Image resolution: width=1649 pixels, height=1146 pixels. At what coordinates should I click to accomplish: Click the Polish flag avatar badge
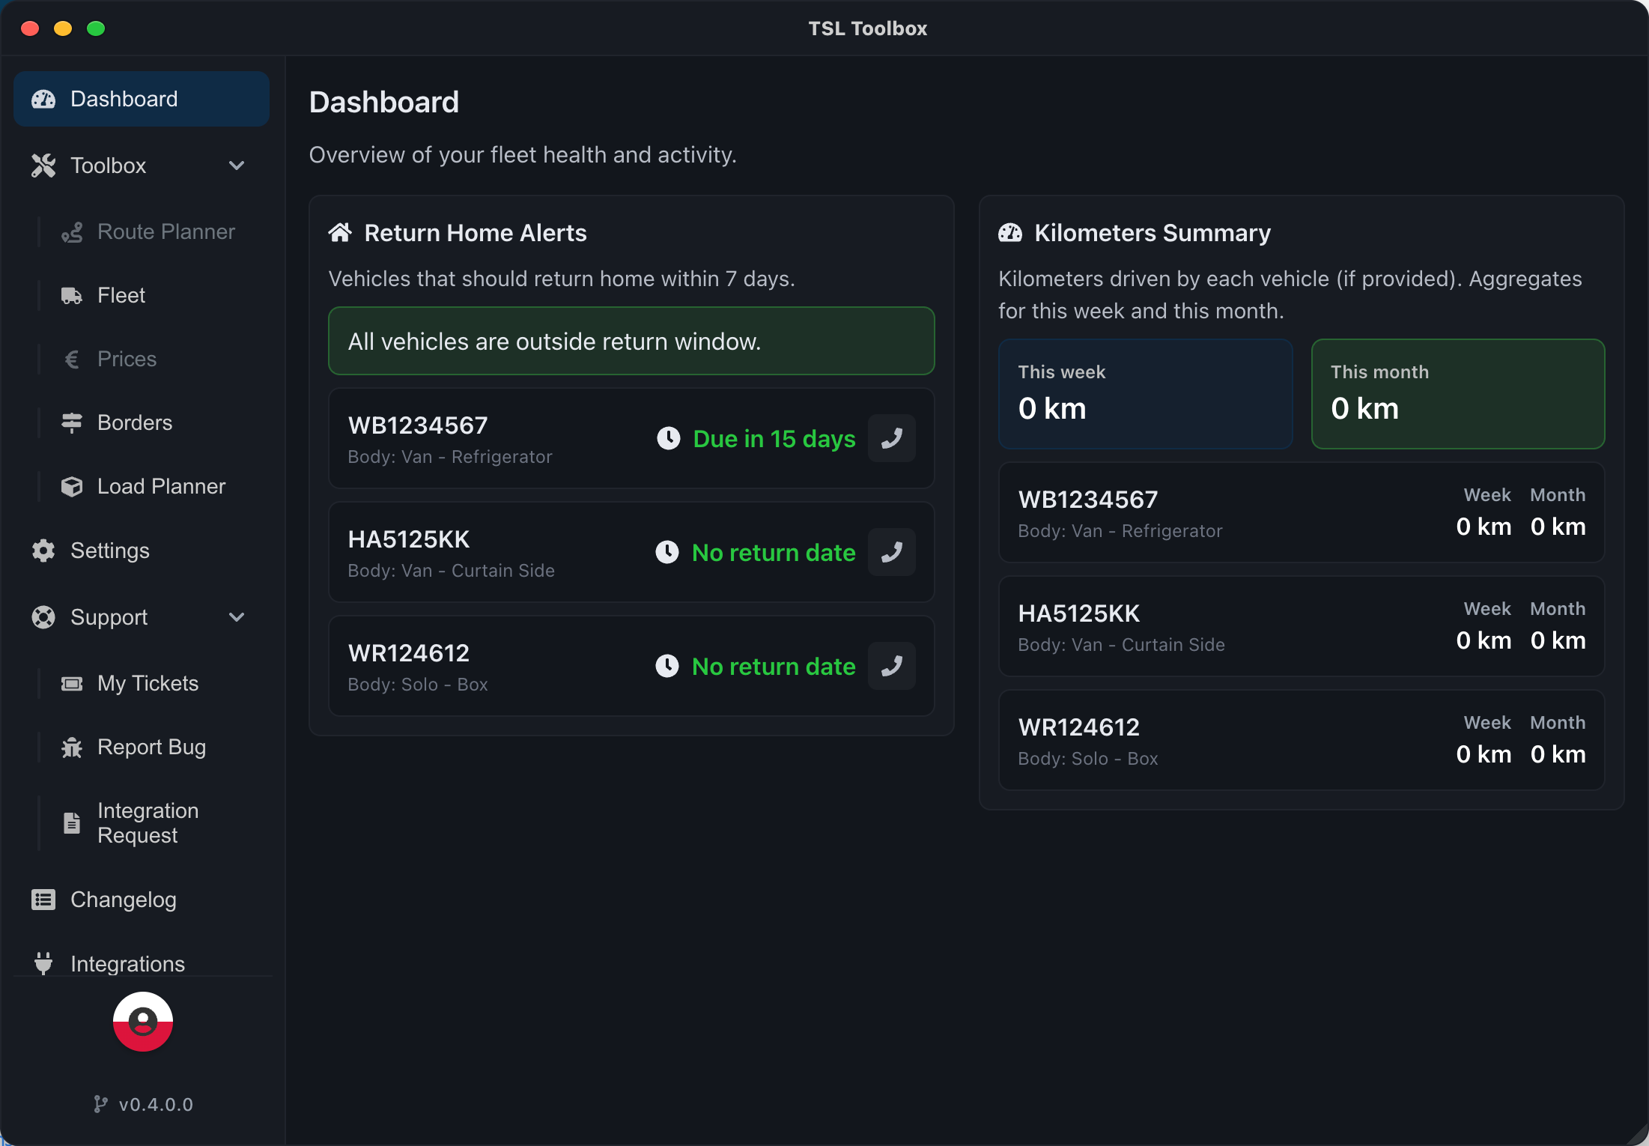[x=142, y=1021]
